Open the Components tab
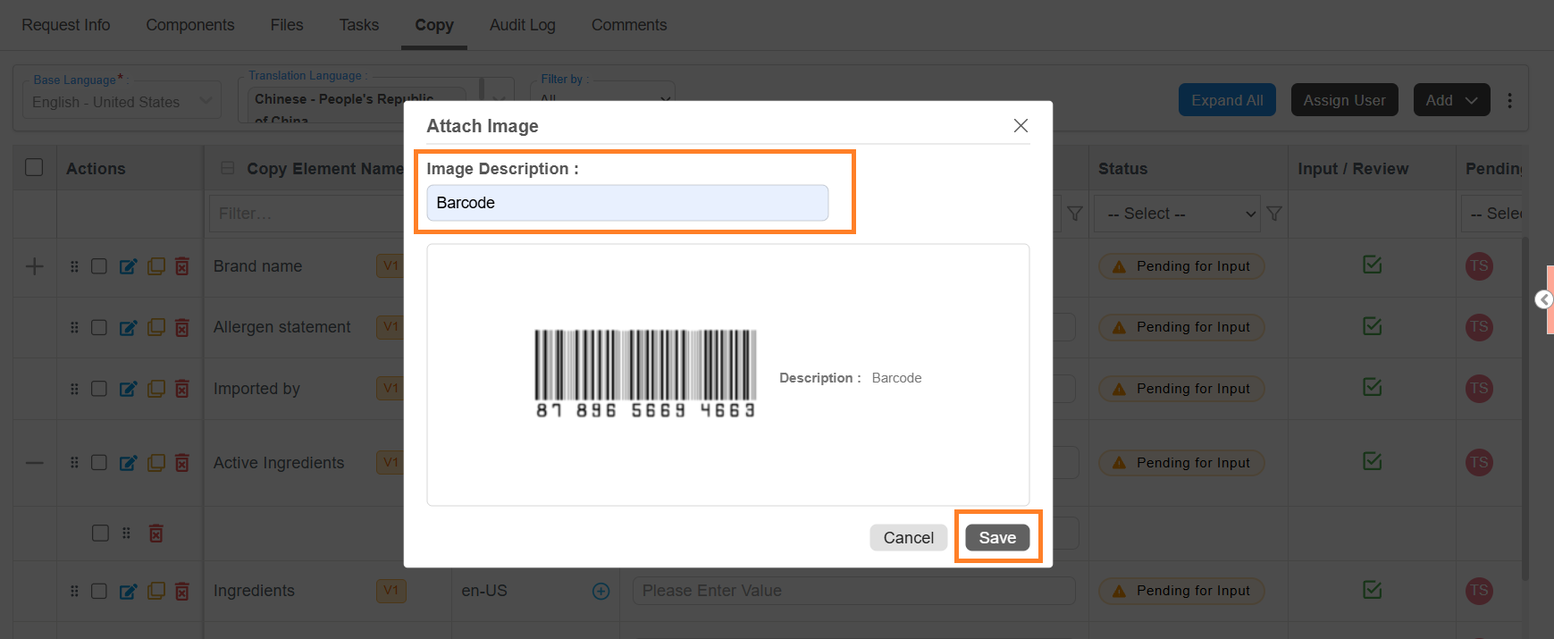 [x=190, y=25]
